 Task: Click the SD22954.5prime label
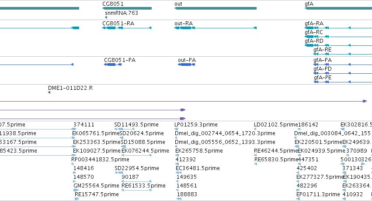tap(137, 169)
